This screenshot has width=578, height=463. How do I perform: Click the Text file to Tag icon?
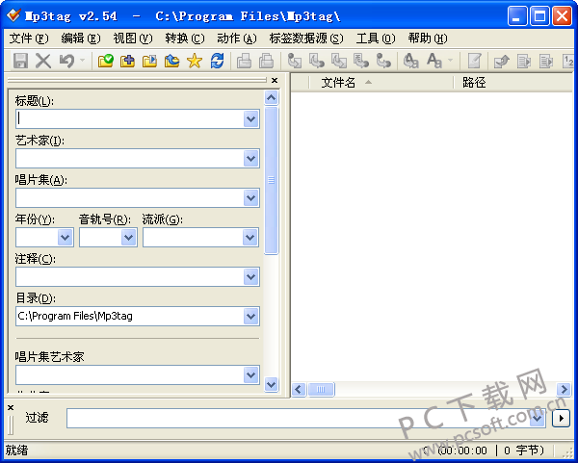coord(361,61)
